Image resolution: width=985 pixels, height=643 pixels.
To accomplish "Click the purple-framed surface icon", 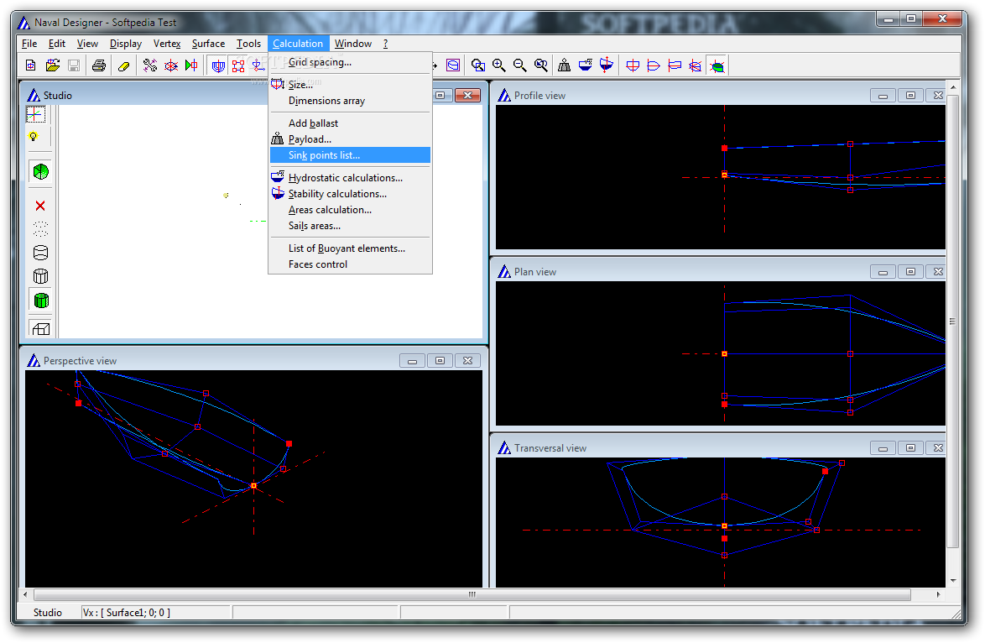I will point(453,65).
